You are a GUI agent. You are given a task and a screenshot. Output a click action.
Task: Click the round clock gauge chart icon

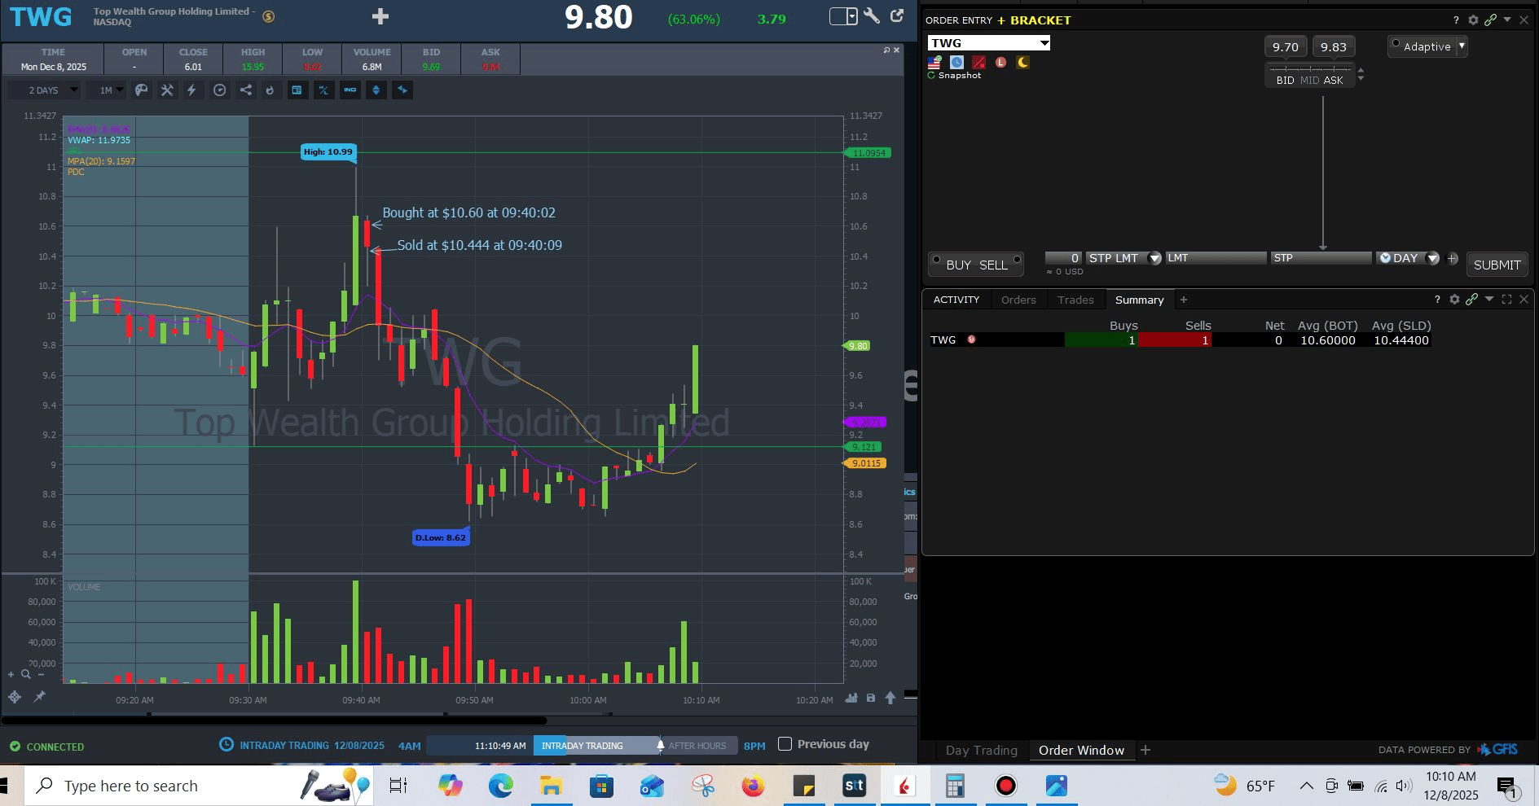pos(219,90)
